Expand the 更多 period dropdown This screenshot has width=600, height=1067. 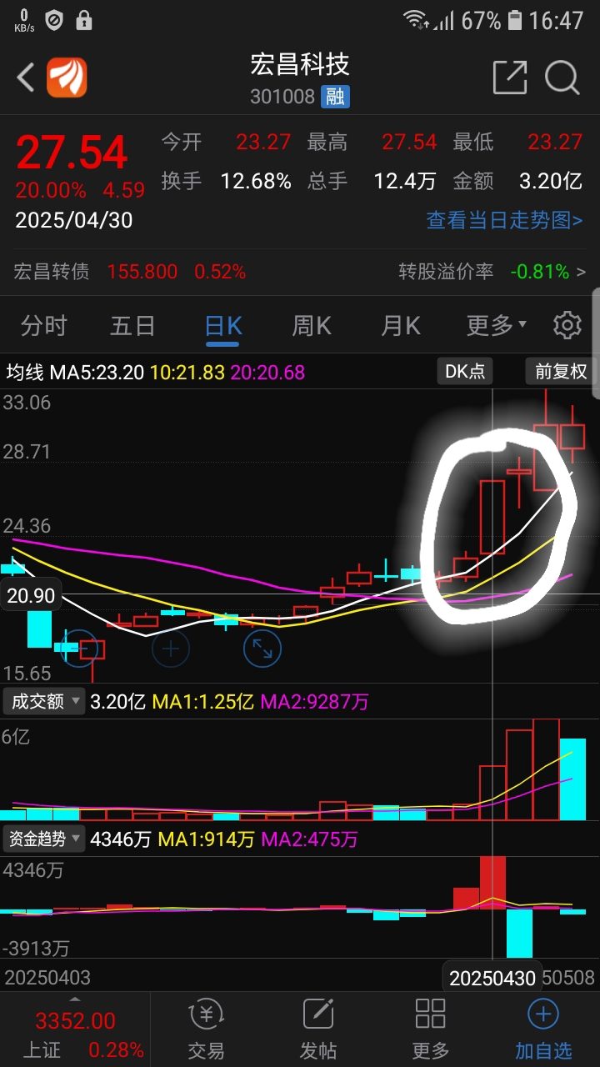496,325
